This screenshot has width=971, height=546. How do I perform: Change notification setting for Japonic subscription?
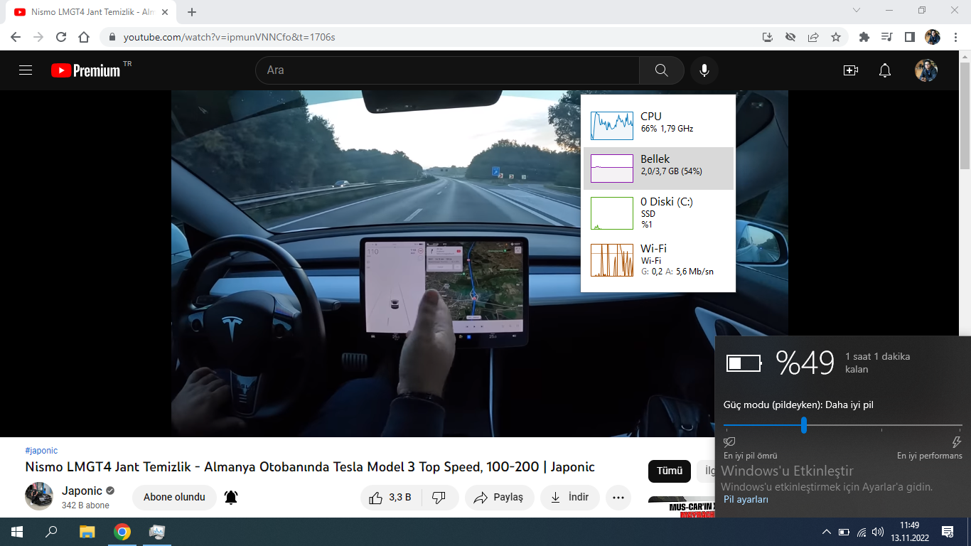point(231,498)
